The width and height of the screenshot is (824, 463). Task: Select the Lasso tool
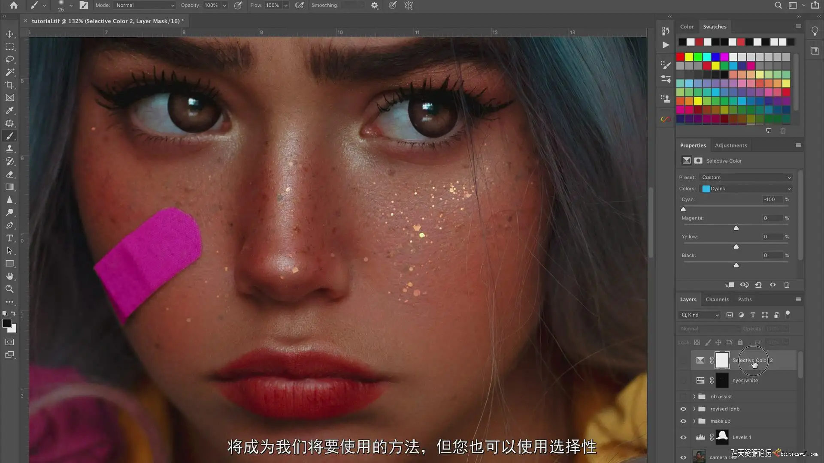coord(9,59)
